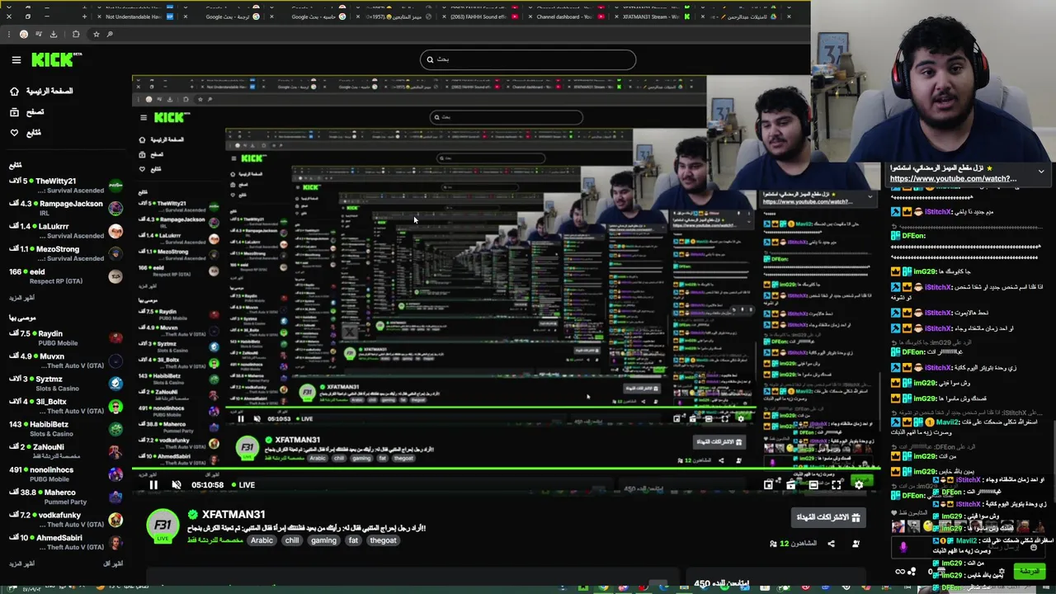Switch to the FAHHH Sound effect tab

[480, 16]
